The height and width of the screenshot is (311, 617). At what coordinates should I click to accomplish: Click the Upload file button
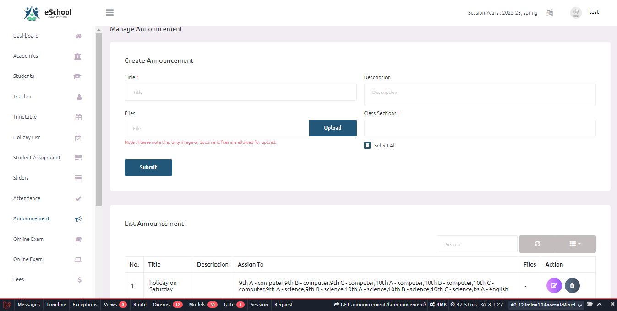(333, 128)
